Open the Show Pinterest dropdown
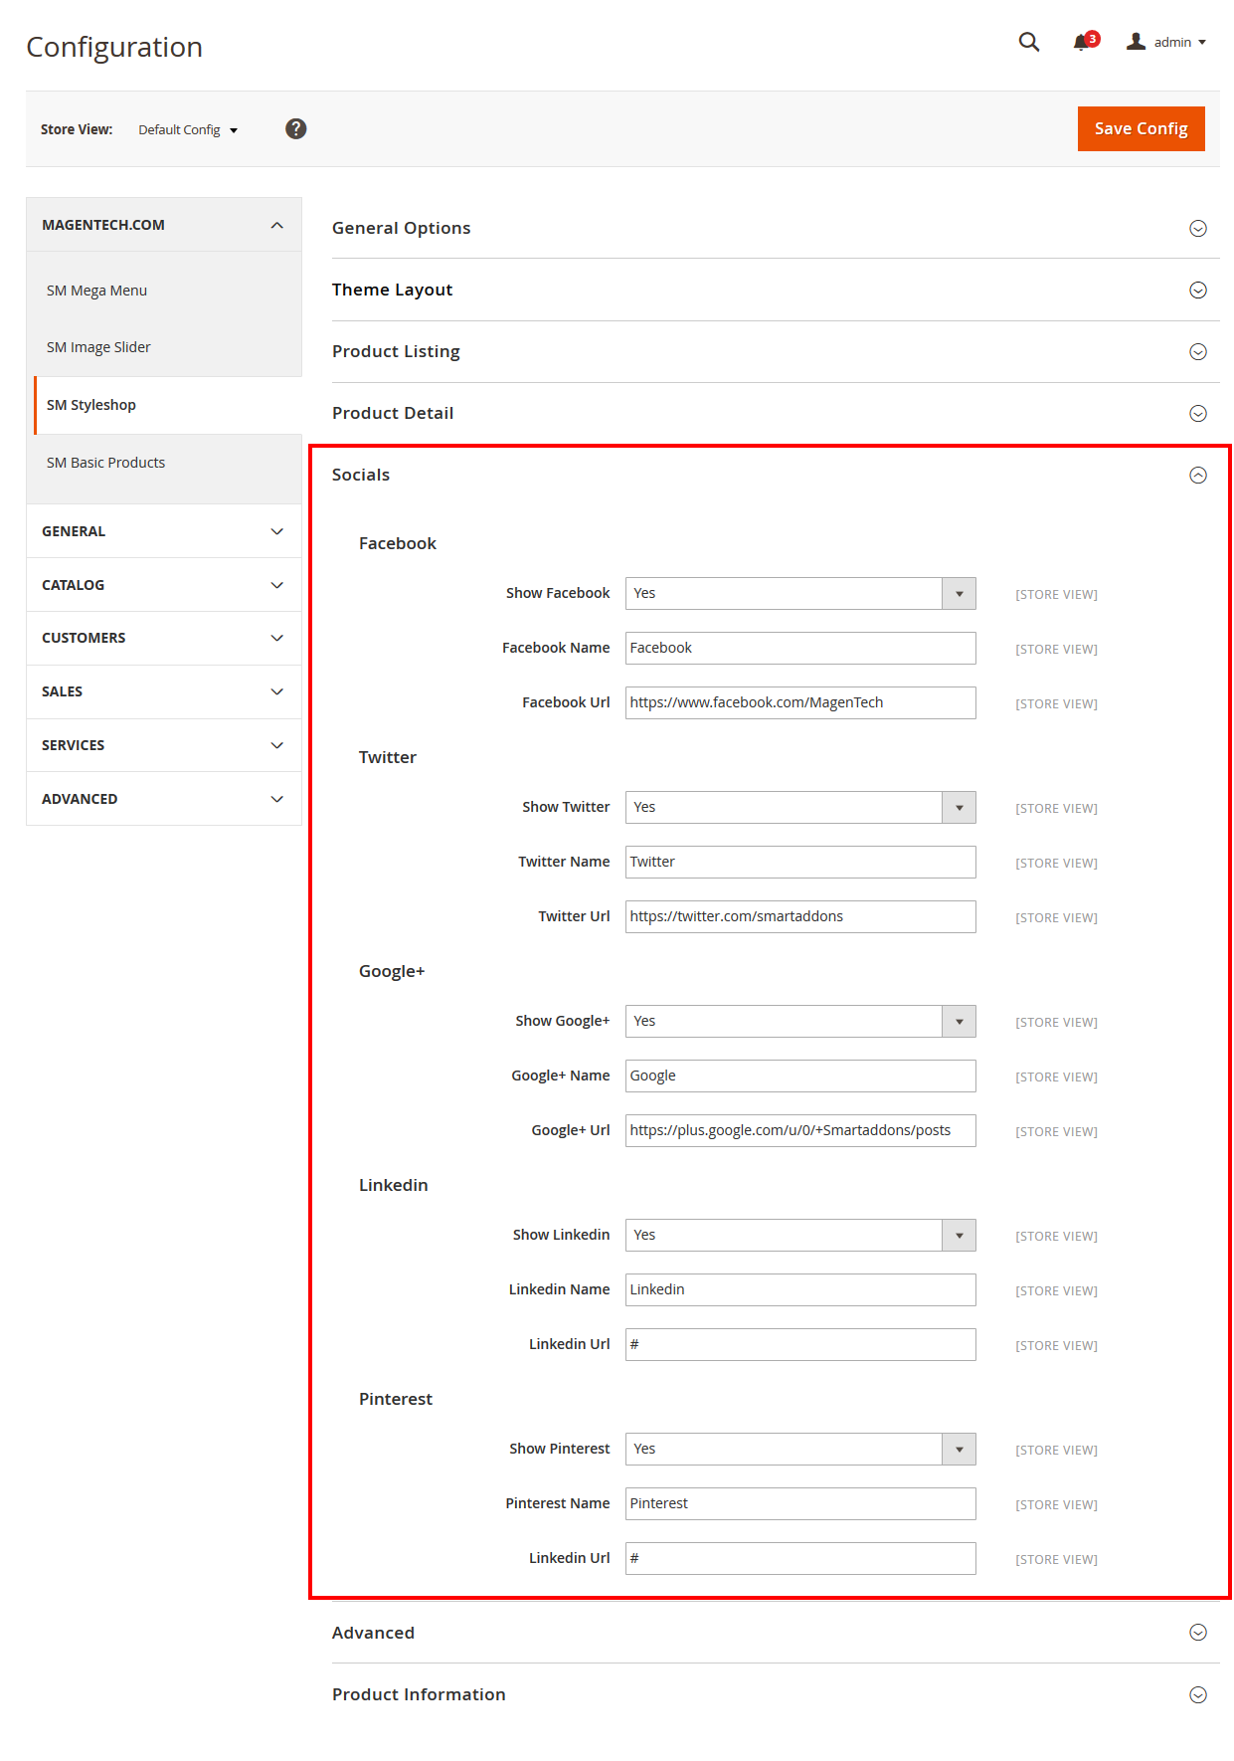This screenshot has height=1761, width=1234. tap(800, 1450)
